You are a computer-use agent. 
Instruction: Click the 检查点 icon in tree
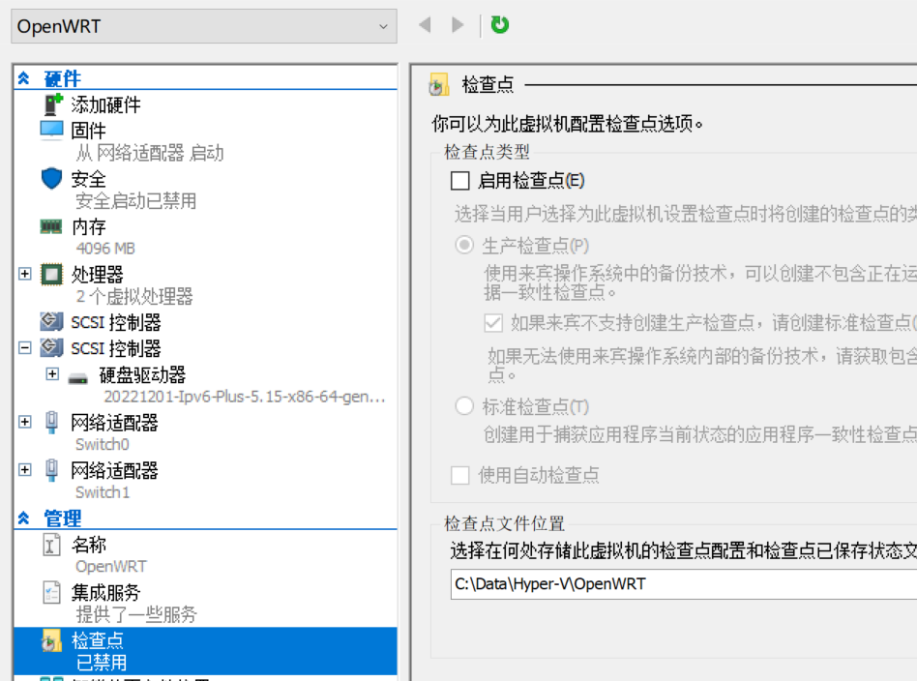point(51,641)
